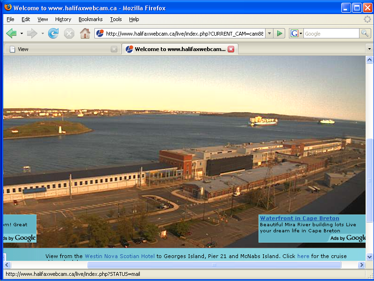
Task: Click the green Go arrow button
Action: [x=279, y=33]
